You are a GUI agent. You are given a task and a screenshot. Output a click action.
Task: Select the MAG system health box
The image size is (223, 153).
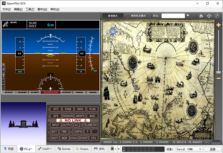92,116
